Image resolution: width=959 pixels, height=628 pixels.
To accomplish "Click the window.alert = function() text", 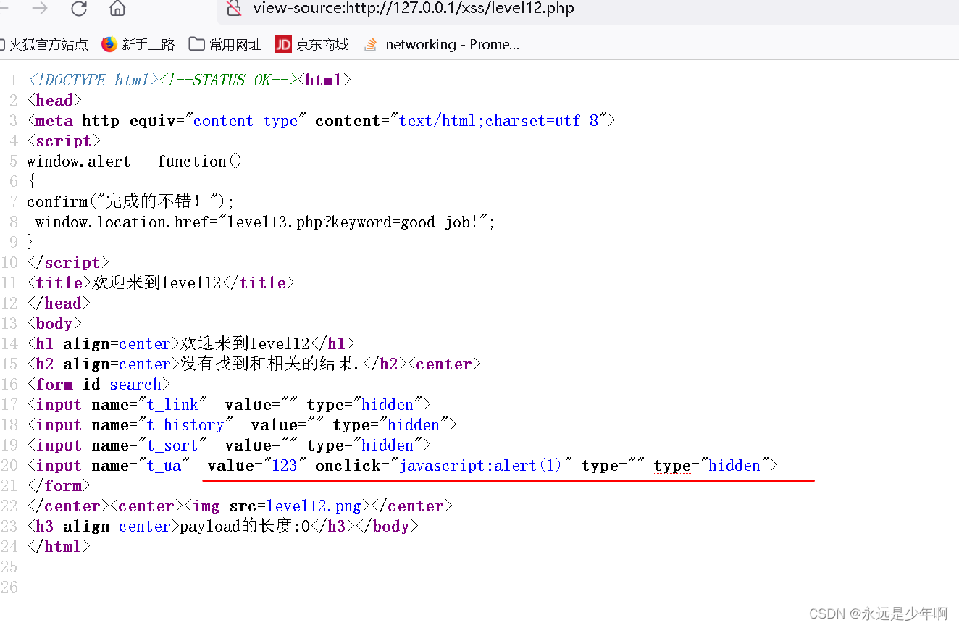I will 135,162.
